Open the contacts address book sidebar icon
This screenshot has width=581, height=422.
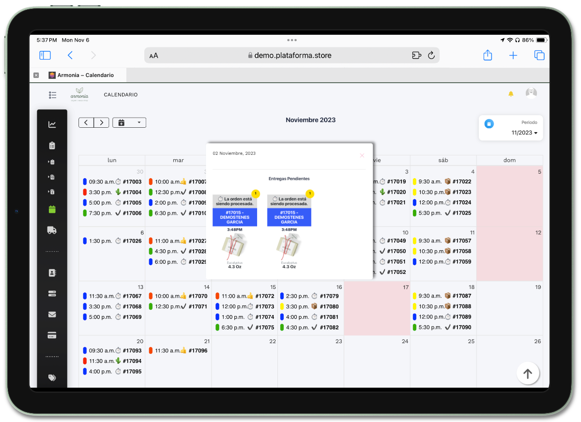point(52,273)
